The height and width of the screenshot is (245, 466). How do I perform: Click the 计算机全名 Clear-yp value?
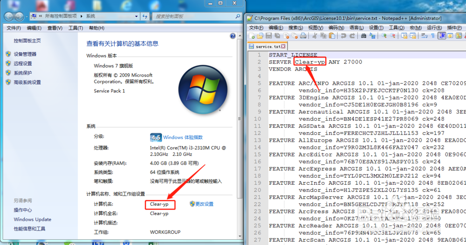pyautogui.click(x=159, y=213)
